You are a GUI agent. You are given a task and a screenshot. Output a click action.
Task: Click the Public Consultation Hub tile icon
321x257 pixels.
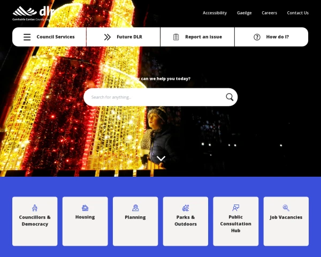click(235, 208)
